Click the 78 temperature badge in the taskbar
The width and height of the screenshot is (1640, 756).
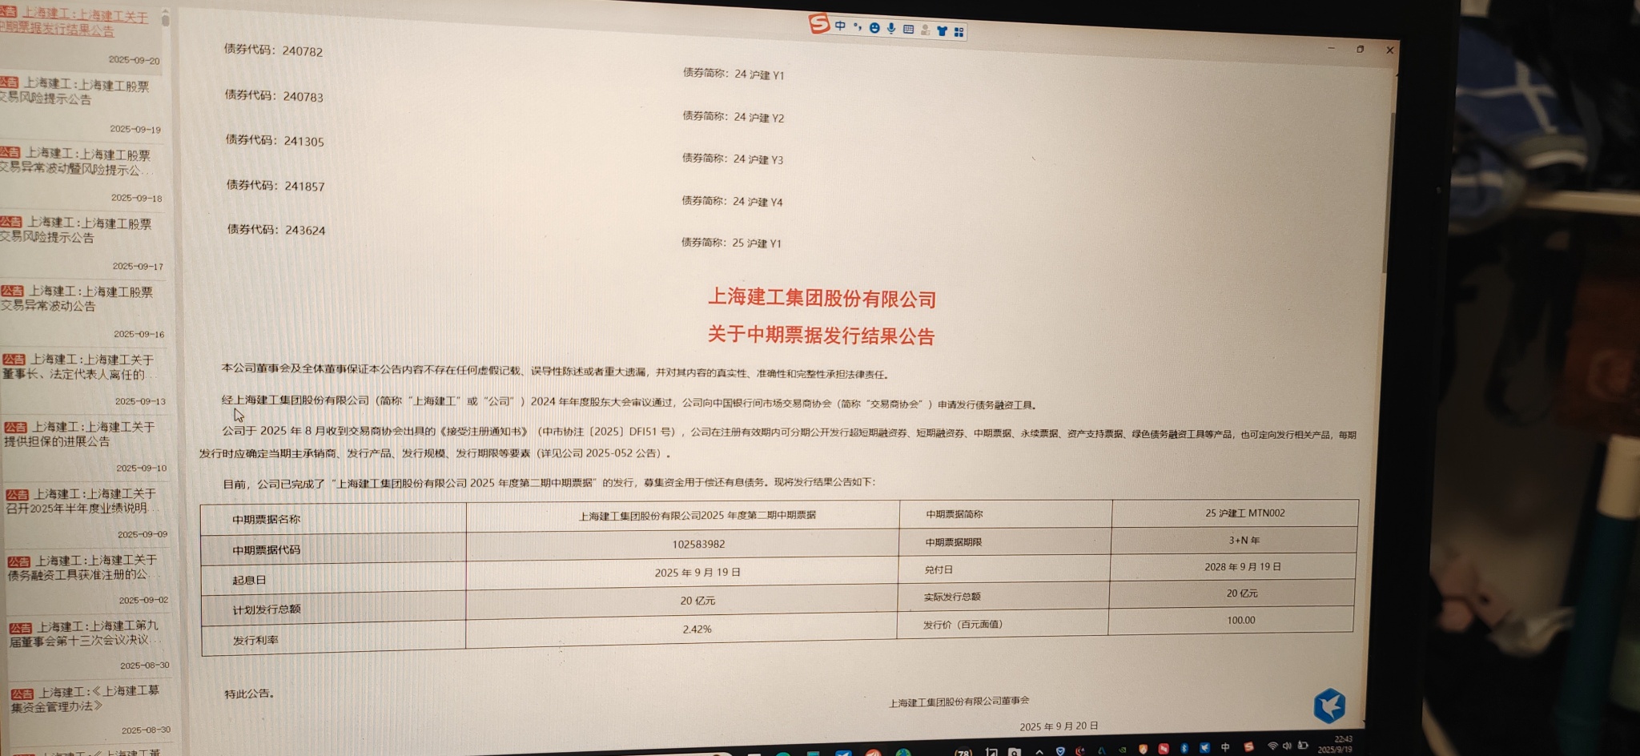tap(963, 753)
